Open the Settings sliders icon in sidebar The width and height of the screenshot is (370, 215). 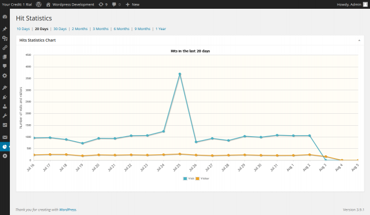[x=5, y=125]
